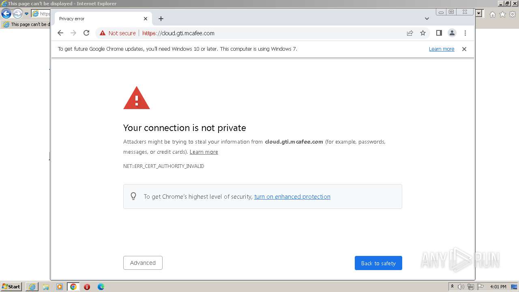Image resolution: width=519 pixels, height=292 pixels.
Task: Open Action Center flag icon
Action: 480,287
